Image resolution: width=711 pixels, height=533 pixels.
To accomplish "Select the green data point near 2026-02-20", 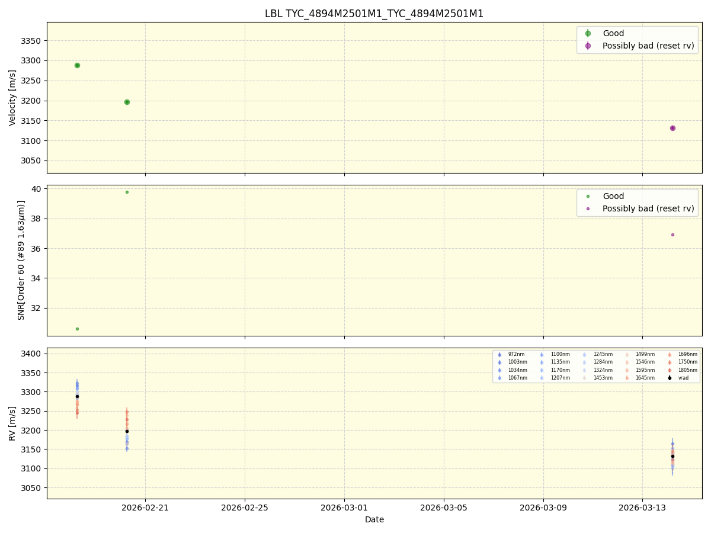I will pos(127,102).
